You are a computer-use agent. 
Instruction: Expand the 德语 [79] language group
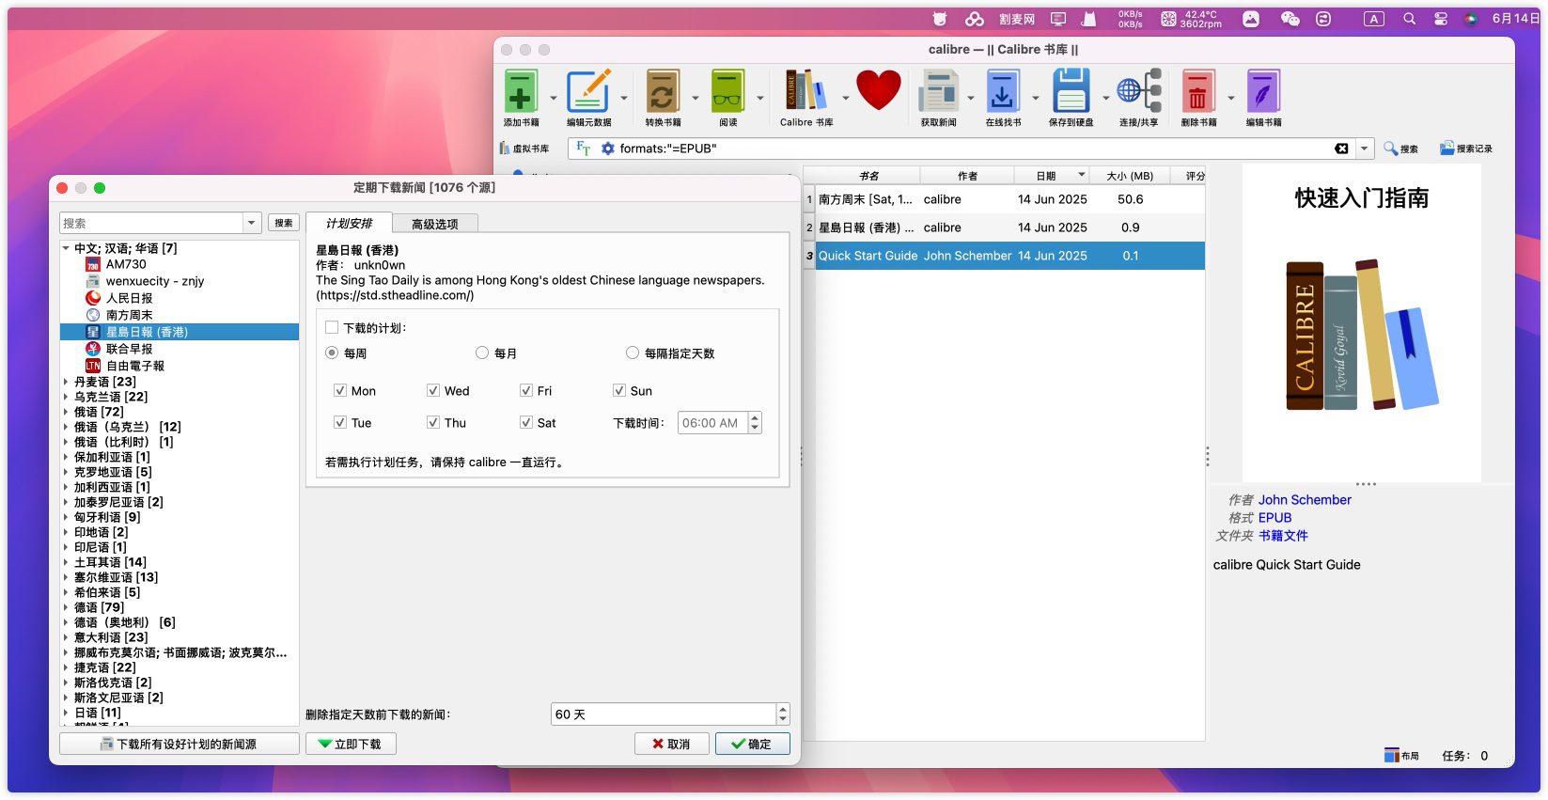click(x=66, y=608)
